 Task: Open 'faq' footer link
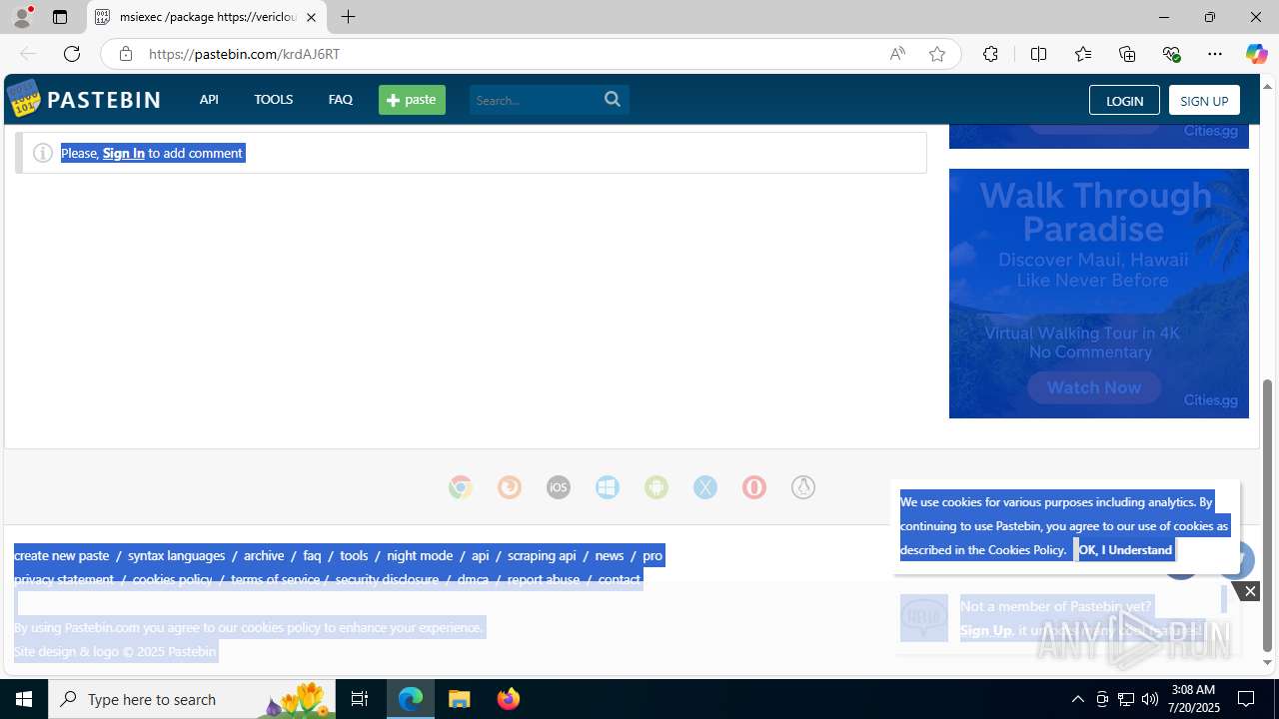[312, 555]
